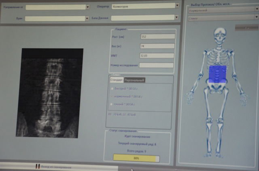Click the Рост (см) input field
The image size is (259, 171).
pos(157,37)
